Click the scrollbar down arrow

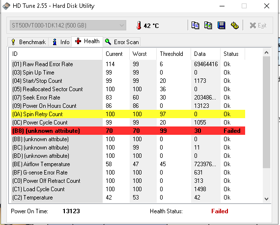point(266,199)
